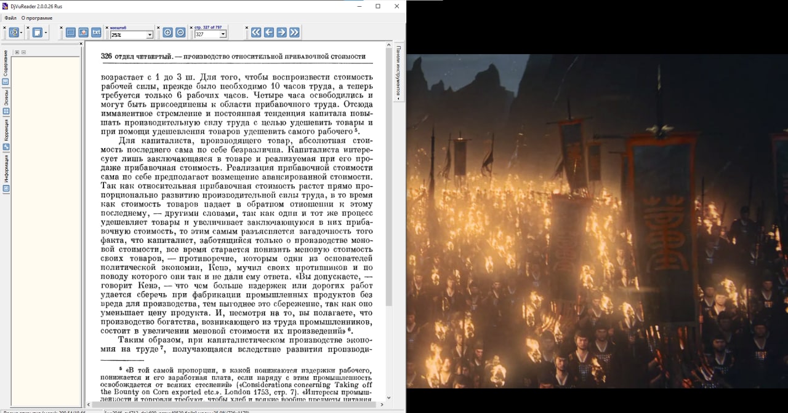Click the document vertical scrollbar thumb
The width and height of the screenshot is (788, 413).
click(388, 178)
